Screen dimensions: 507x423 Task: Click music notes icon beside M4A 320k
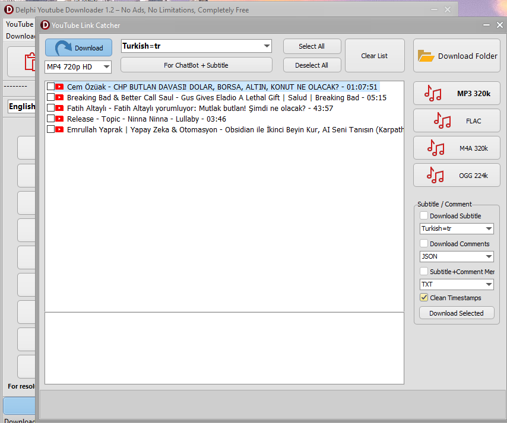pos(436,148)
